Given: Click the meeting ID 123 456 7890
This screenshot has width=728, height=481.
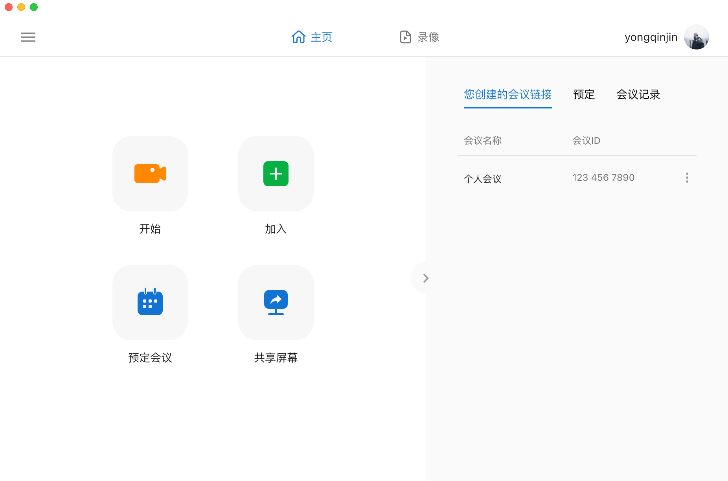Looking at the screenshot, I should 603,178.
